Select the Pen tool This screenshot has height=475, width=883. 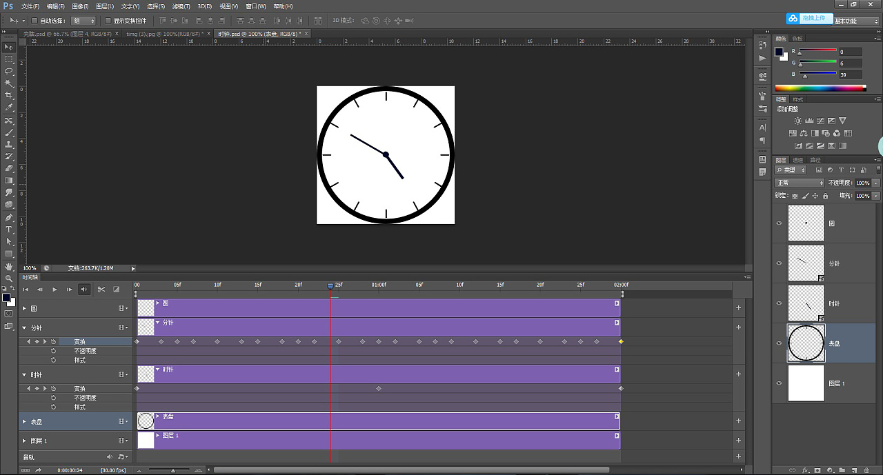9,217
